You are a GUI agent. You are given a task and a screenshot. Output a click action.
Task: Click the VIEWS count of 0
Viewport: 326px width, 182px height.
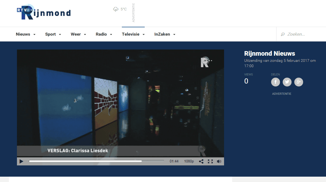click(246, 81)
